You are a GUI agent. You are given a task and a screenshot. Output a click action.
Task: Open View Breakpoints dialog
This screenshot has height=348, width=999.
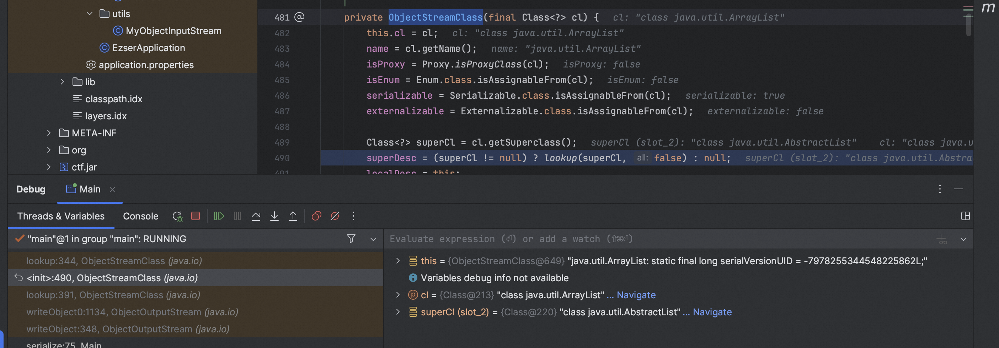316,216
